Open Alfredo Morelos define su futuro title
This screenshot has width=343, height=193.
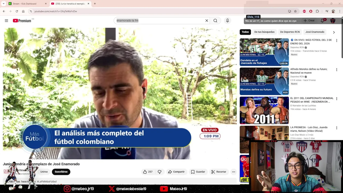309,71
